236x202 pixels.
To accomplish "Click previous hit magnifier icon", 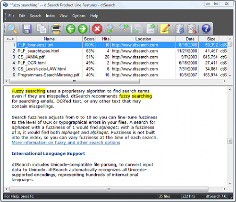I will tap(111, 28).
